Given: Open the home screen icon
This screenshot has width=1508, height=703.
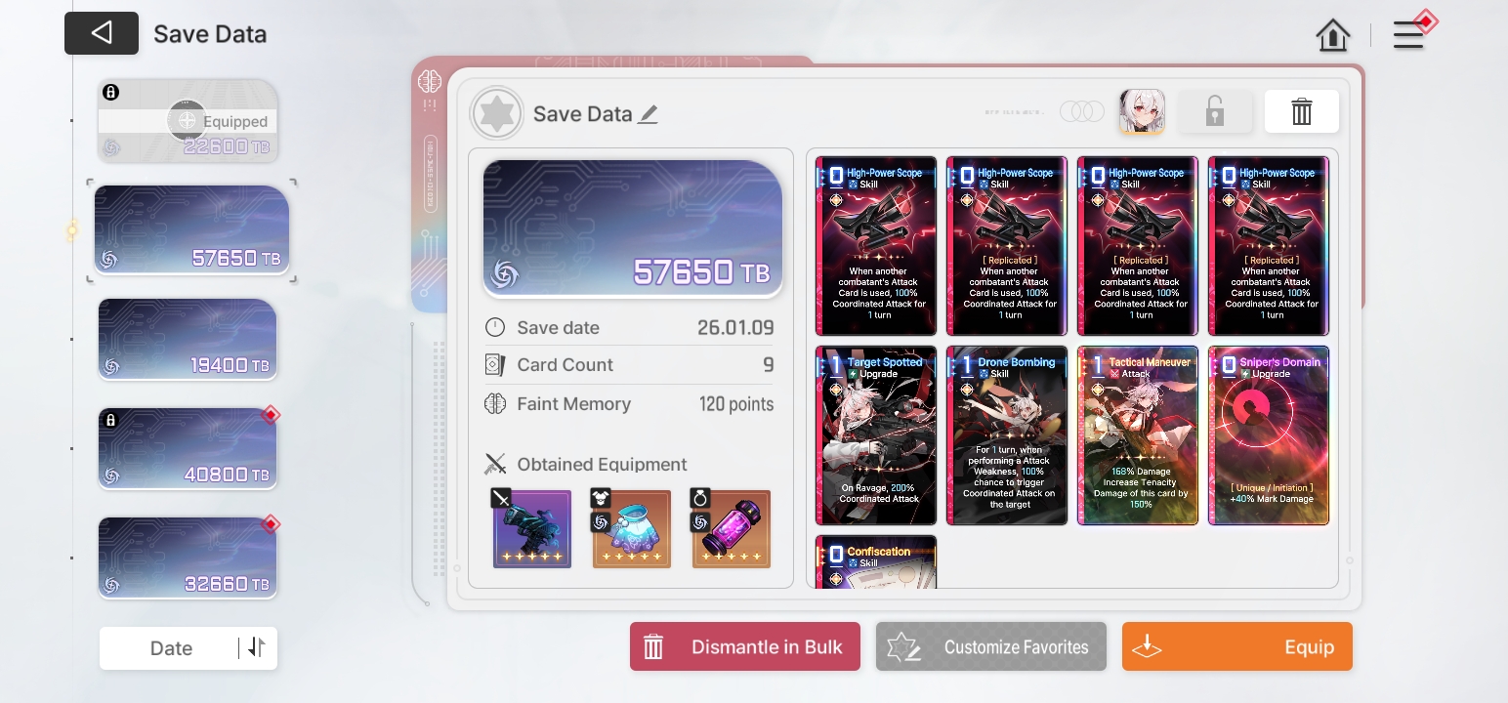Looking at the screenshot, I should pyautogui.click(x=1333, y=35).
